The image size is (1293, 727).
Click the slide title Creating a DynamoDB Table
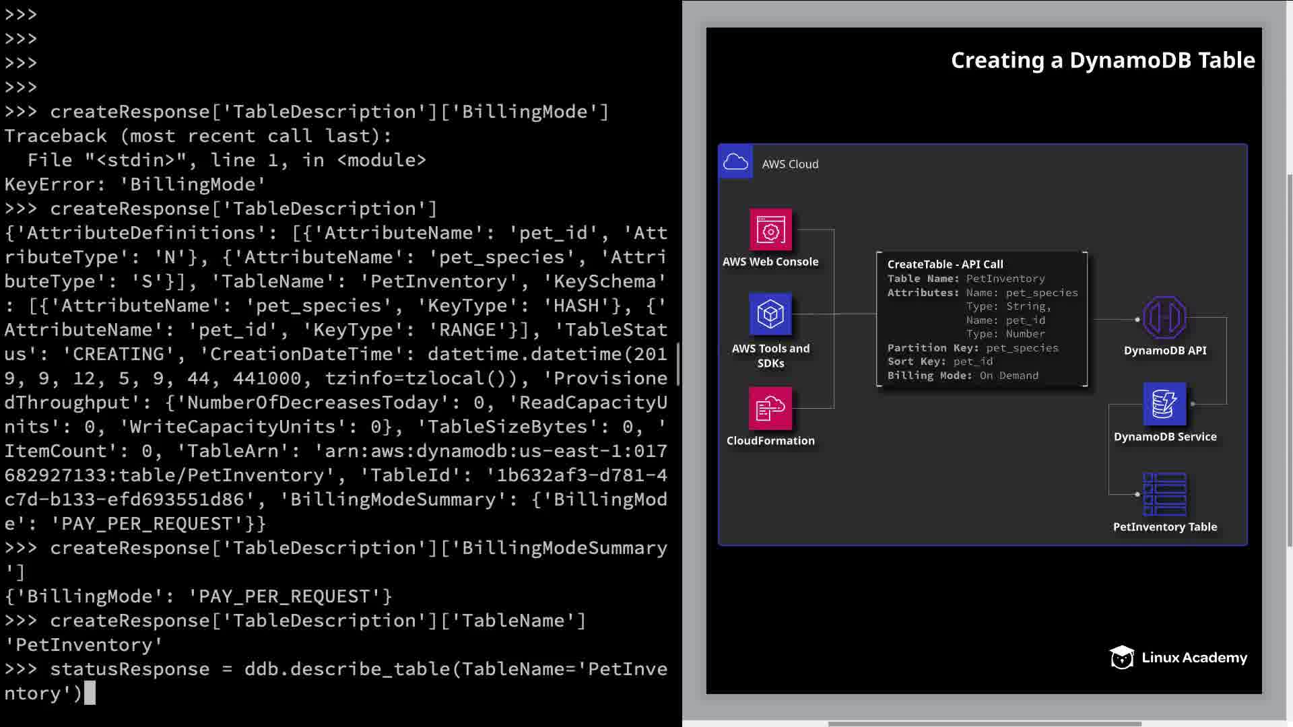[1102, 61]
